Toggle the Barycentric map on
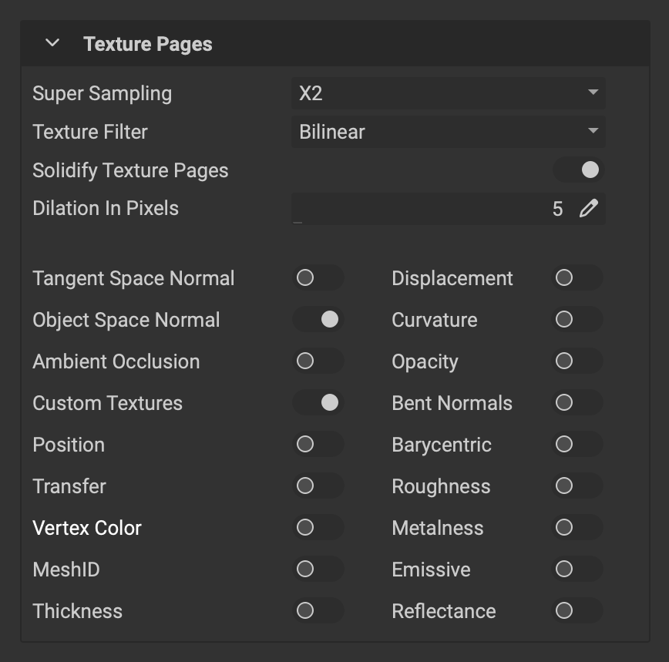Viewport: 669px width, 662px height. click(577, 445)
